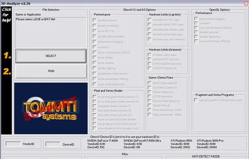
Task: Enable 'emulate other DX8.1 caps'
Action: [x=149, y=25]
